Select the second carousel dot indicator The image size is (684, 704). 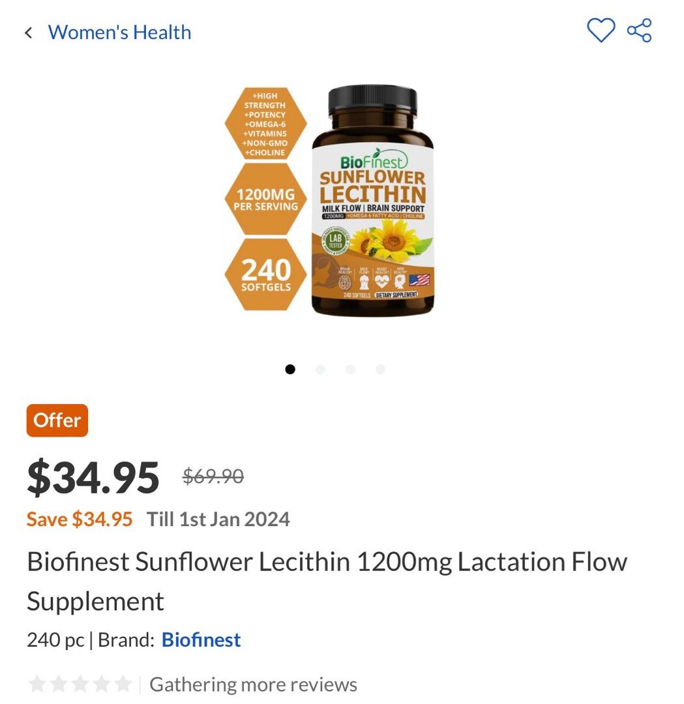(321, 369)
